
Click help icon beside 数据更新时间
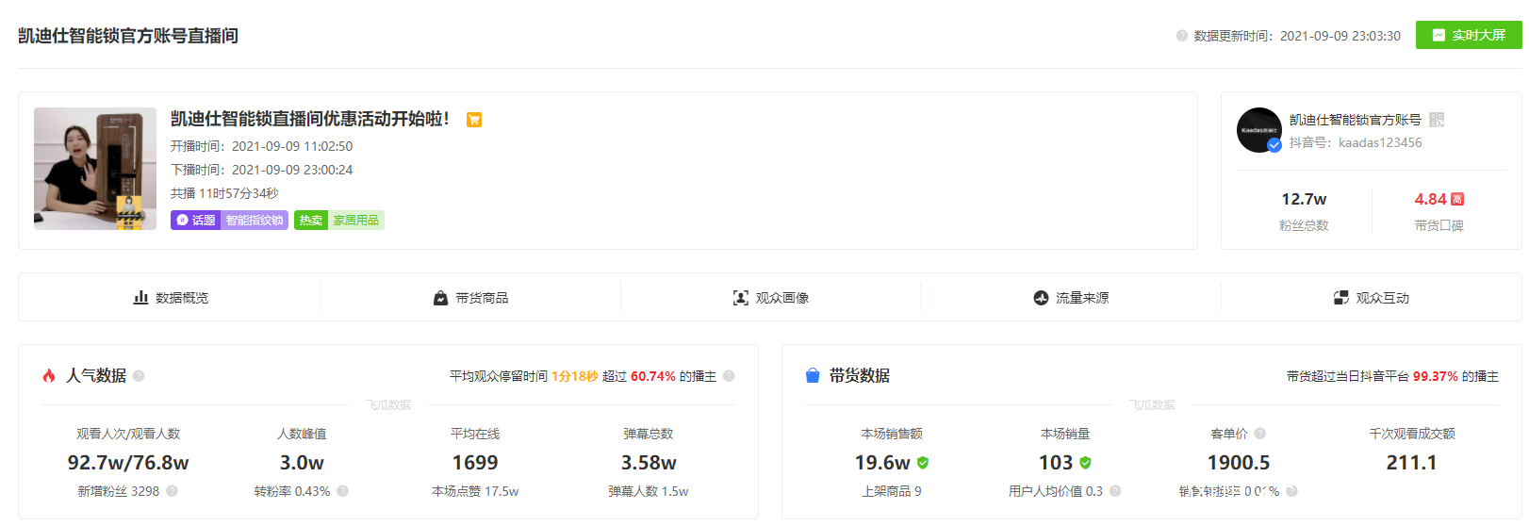click(1182, 36)
